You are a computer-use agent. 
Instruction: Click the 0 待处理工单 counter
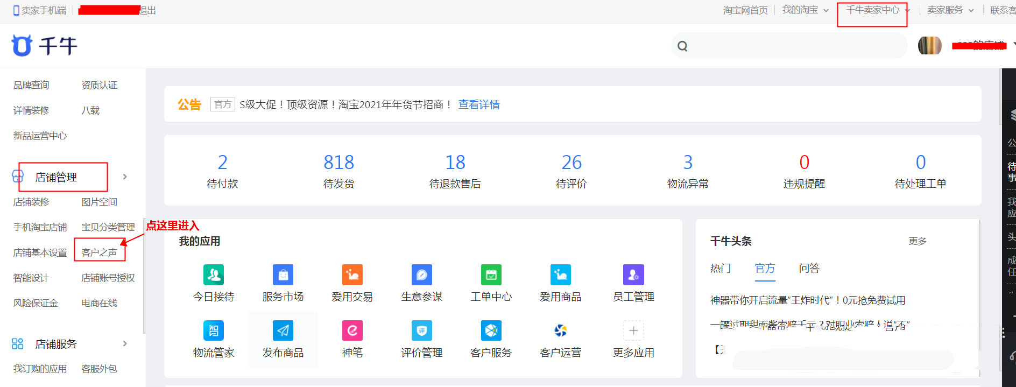point(920,171)
